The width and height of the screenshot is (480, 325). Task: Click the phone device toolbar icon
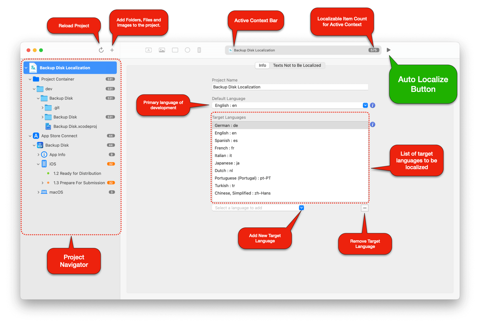(x=199, y=50)
